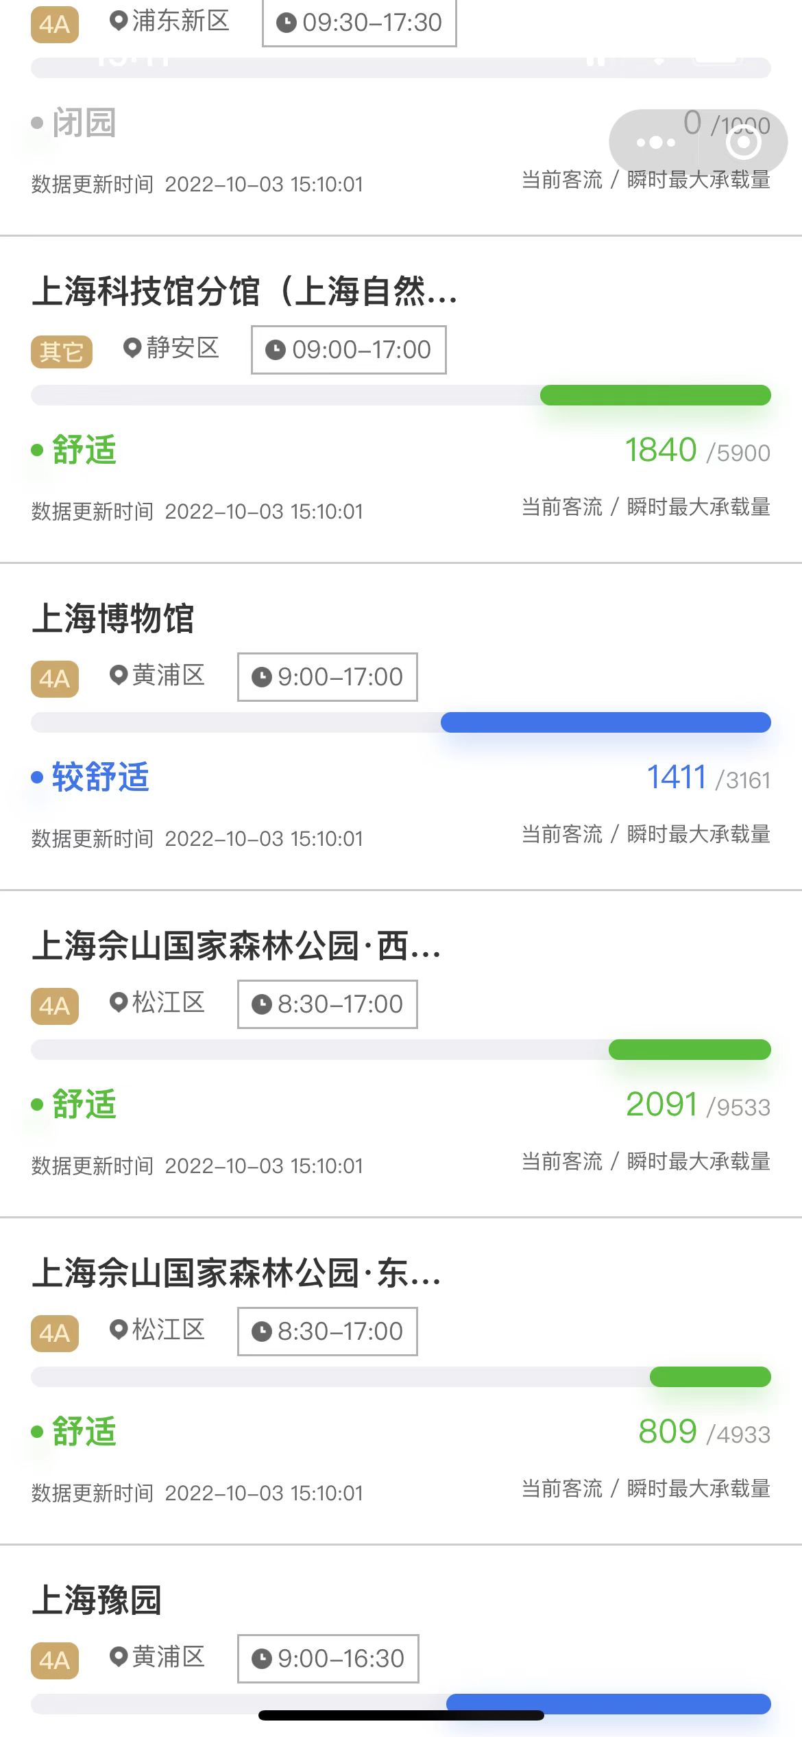The height and width of the screenshot is (1737, 802).
Task: Tap the 其它 rating badge
Action: (62, 351)
